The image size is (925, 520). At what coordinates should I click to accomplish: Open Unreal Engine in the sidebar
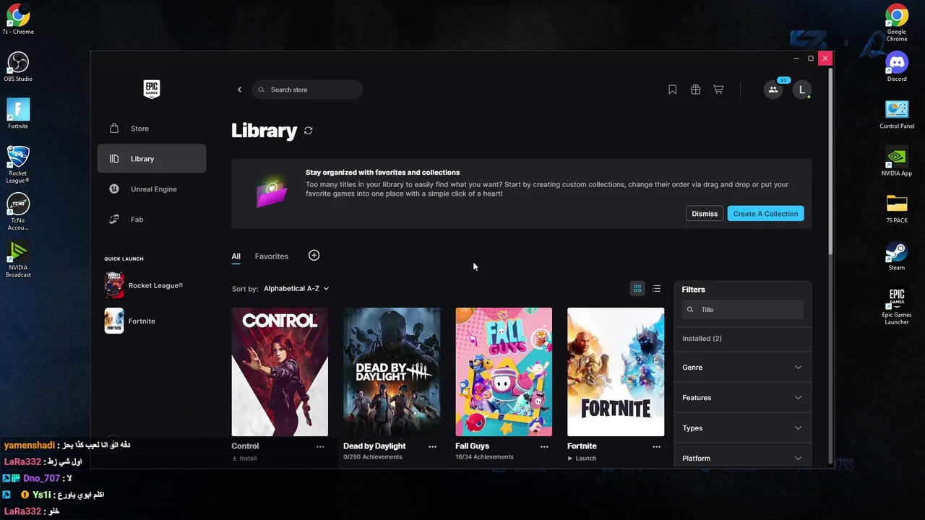coord(152,189)
